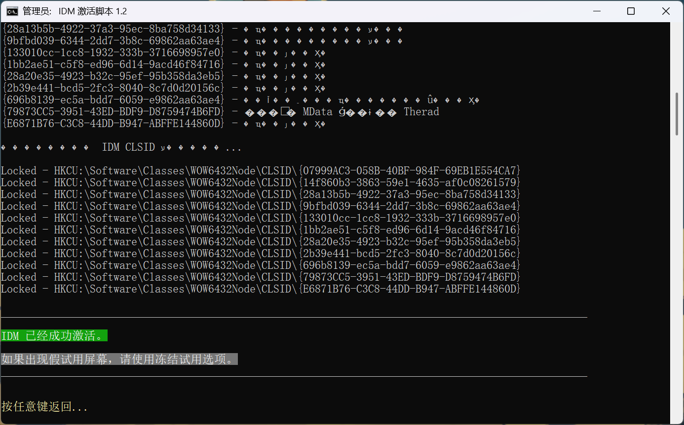Image resolution: width=684 pixels, height=425 pixels.
Task: Click the green 'IDM 已经成功激活。' message
Action: (x=54, y=336)
